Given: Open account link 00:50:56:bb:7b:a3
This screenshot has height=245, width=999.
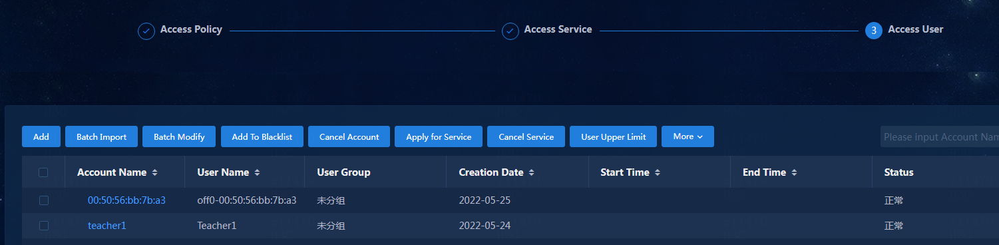Looking at the screenshot, I should (126, 200).
